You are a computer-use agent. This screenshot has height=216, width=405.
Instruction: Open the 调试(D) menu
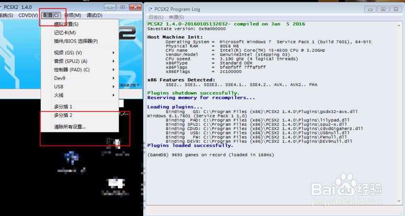[94, 15]
